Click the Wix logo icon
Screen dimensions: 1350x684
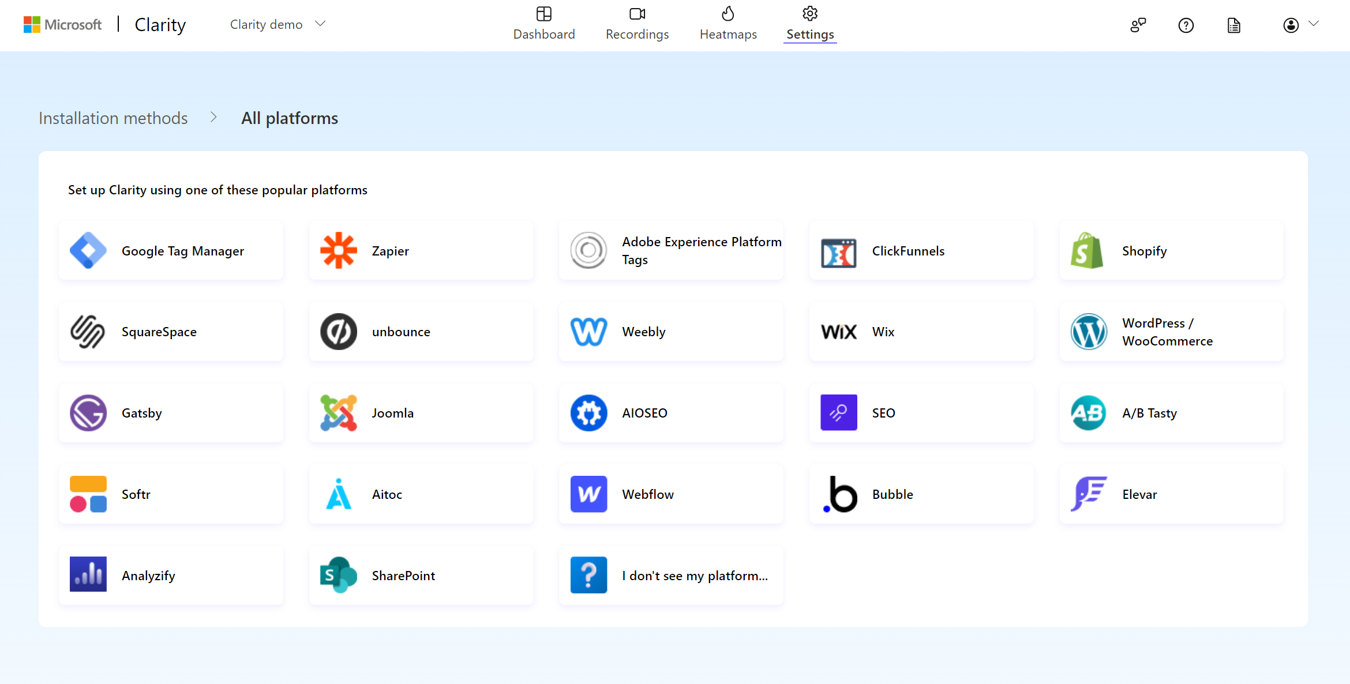(839, 332)
